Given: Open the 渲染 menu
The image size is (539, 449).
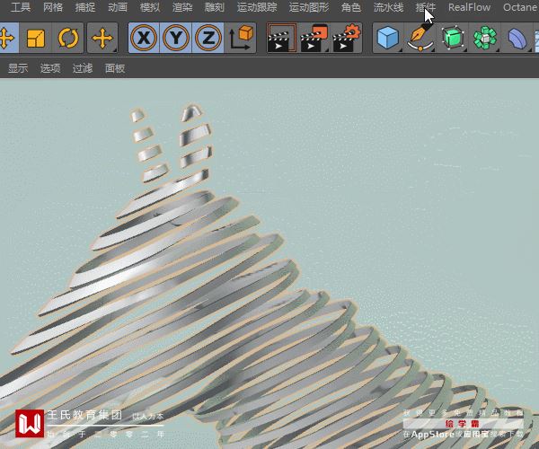Looking at the screenshot, I should (182, 7).
